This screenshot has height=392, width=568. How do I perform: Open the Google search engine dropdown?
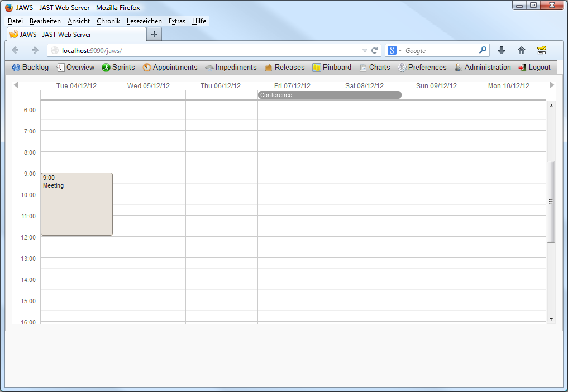398,50
